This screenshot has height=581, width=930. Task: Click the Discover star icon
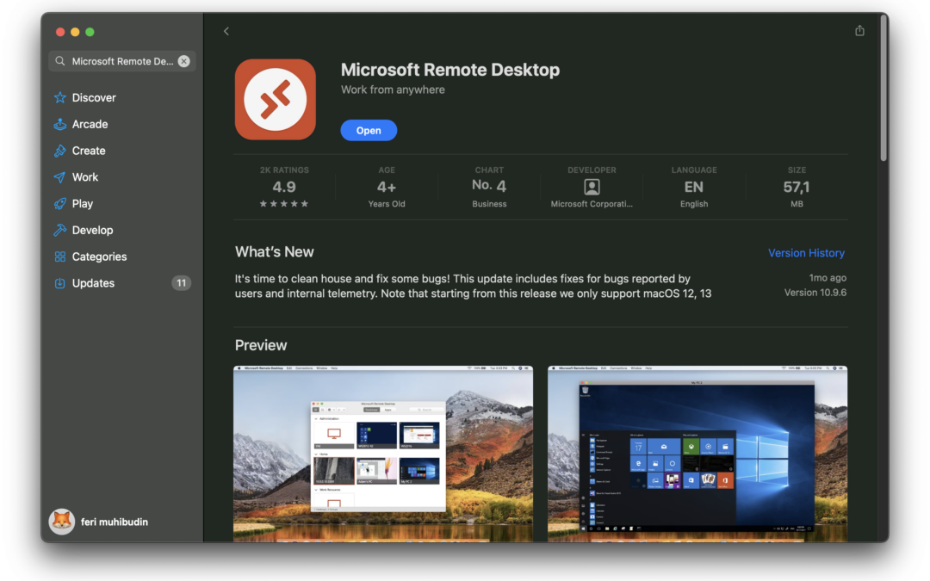60,98
